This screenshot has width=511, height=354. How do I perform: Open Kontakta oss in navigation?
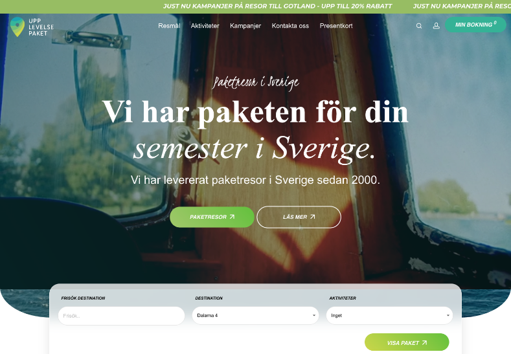click(290, 26)
